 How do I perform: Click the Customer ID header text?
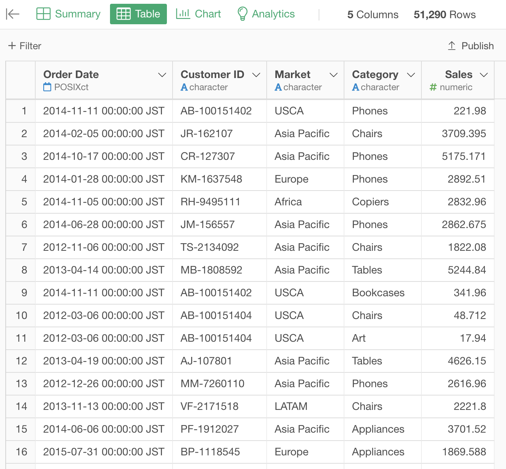pyautogui.click(x=212, y=74)
